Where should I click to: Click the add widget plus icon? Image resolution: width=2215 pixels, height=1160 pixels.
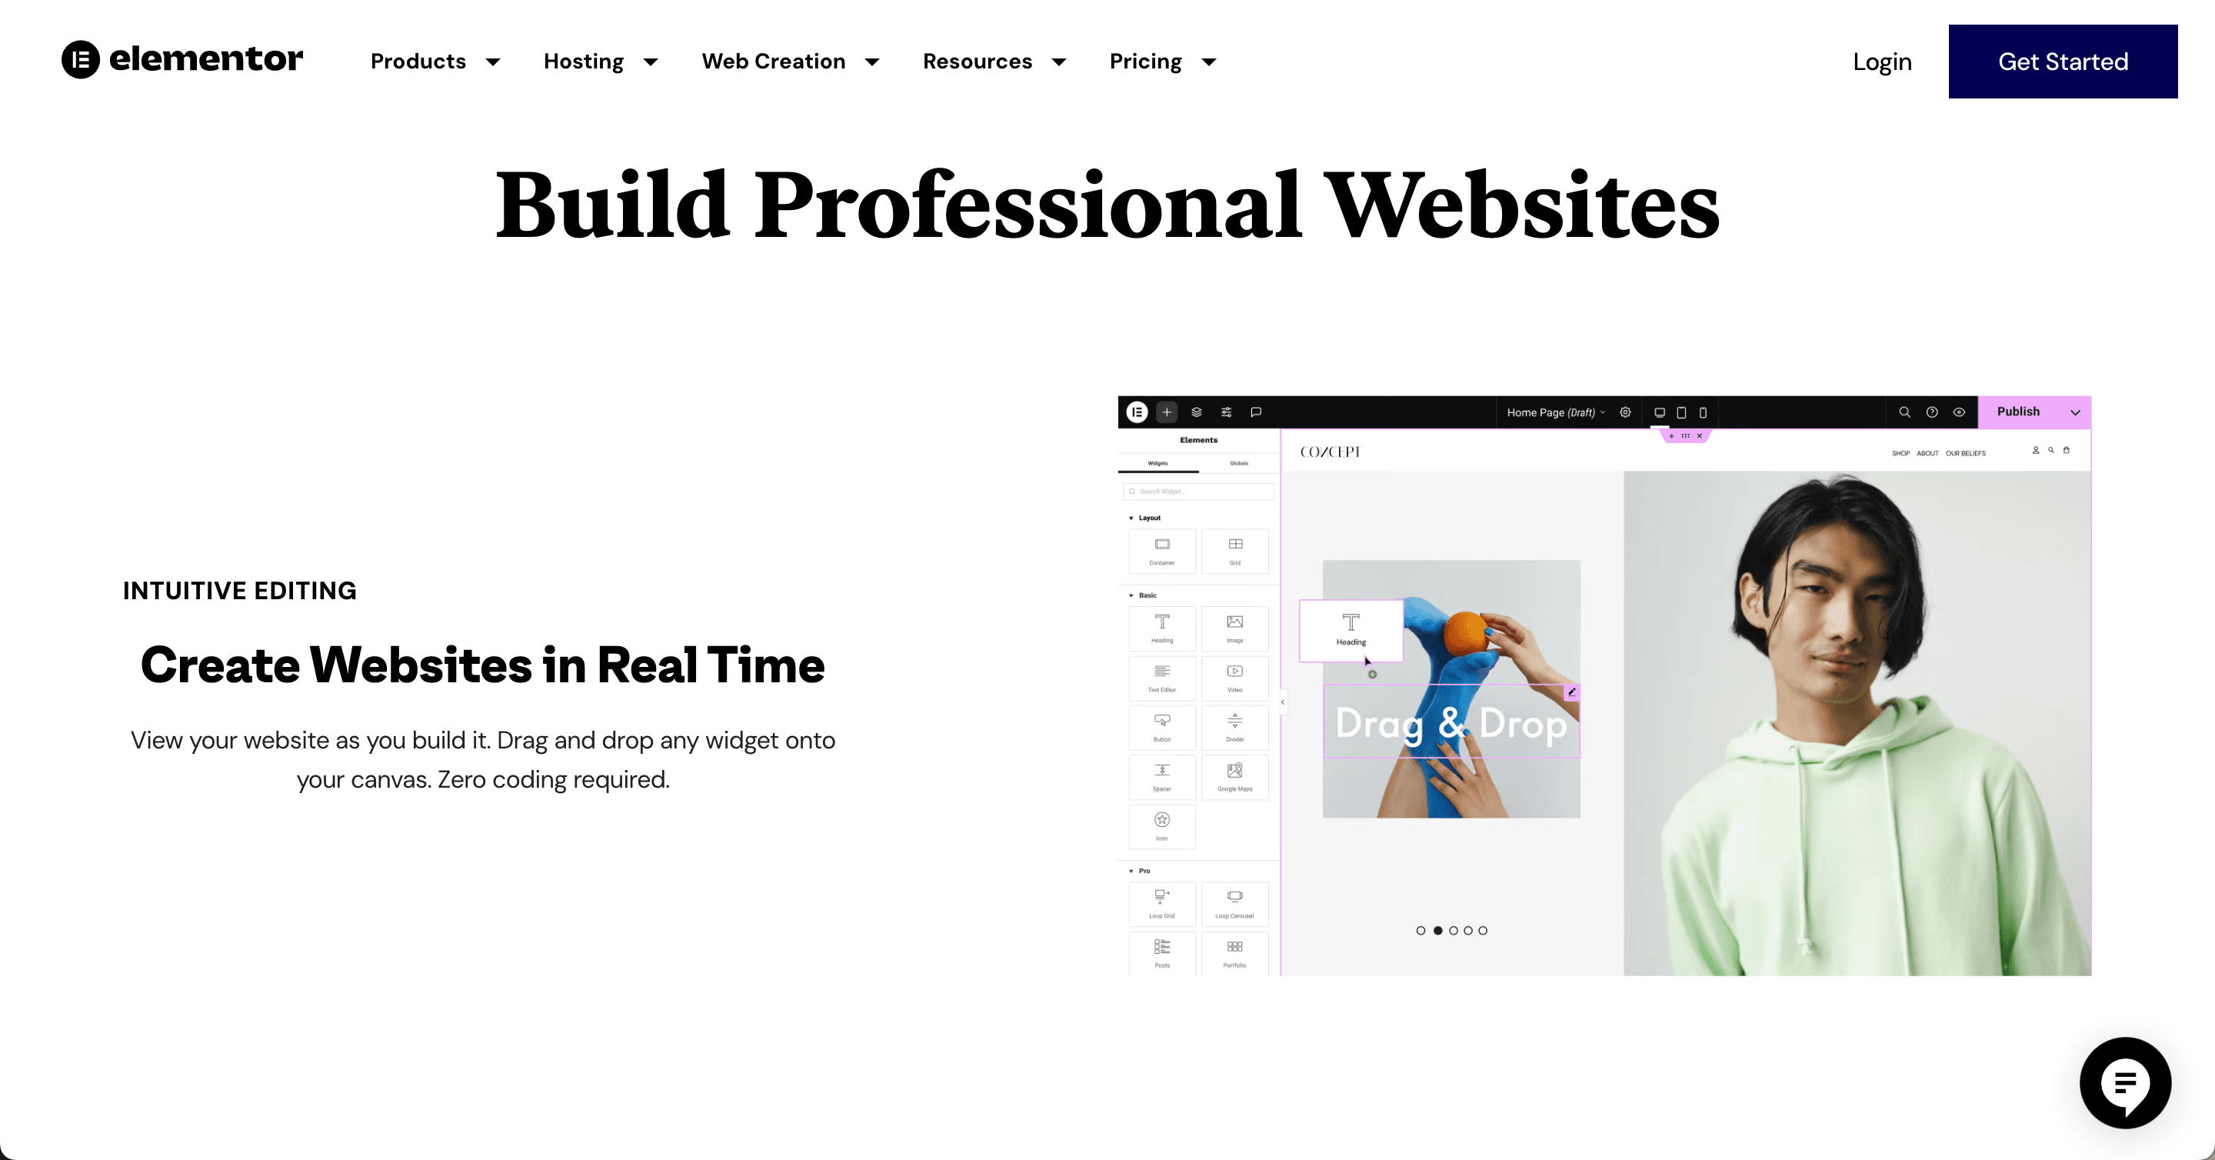pos(1166,412)
